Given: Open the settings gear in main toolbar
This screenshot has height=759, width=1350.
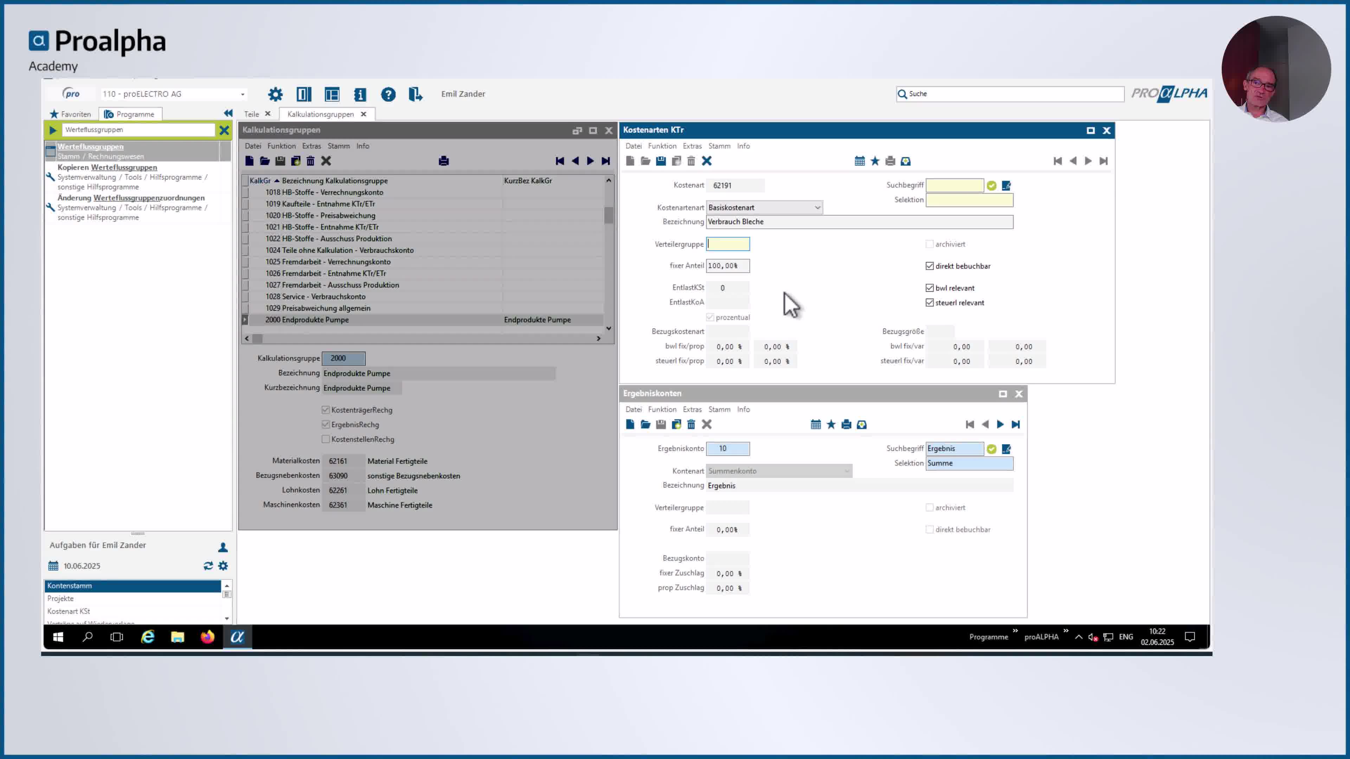Looking at the screenshot, I should [x=275, y=94].
